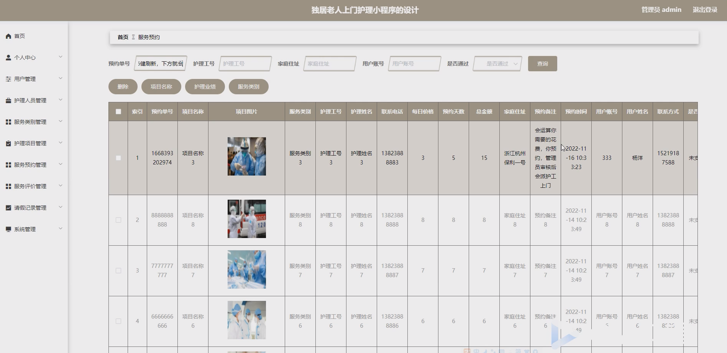This screenshot has height=353, width=727.
Task: Click the grid icon for 服务预约管理
Action: (x=8, y=165)
